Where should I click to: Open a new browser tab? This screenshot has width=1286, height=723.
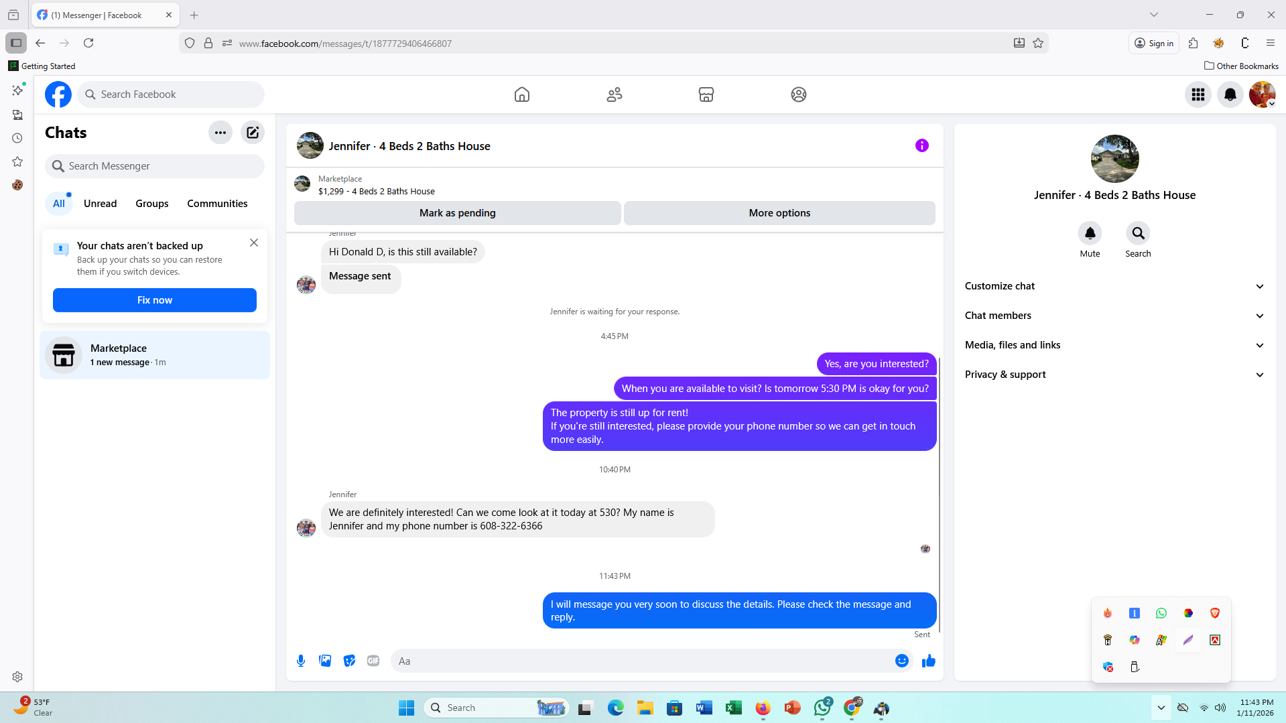pyautogui.click(x=194, y=15)
